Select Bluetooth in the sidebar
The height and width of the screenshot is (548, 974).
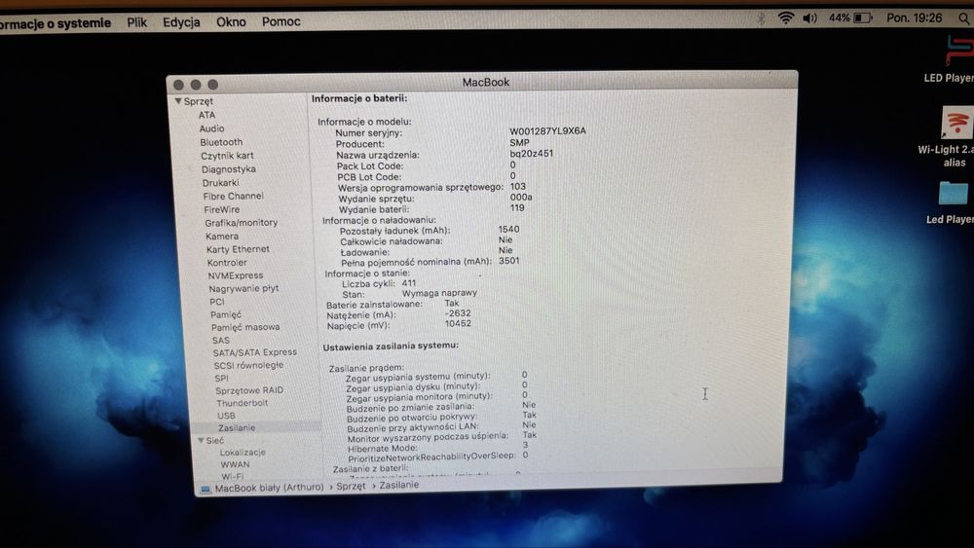click(221, 142)
